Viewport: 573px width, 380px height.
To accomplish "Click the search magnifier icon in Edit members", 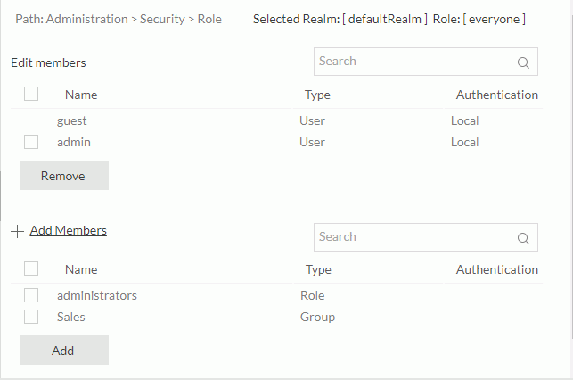I will click(x=523, y=62).
